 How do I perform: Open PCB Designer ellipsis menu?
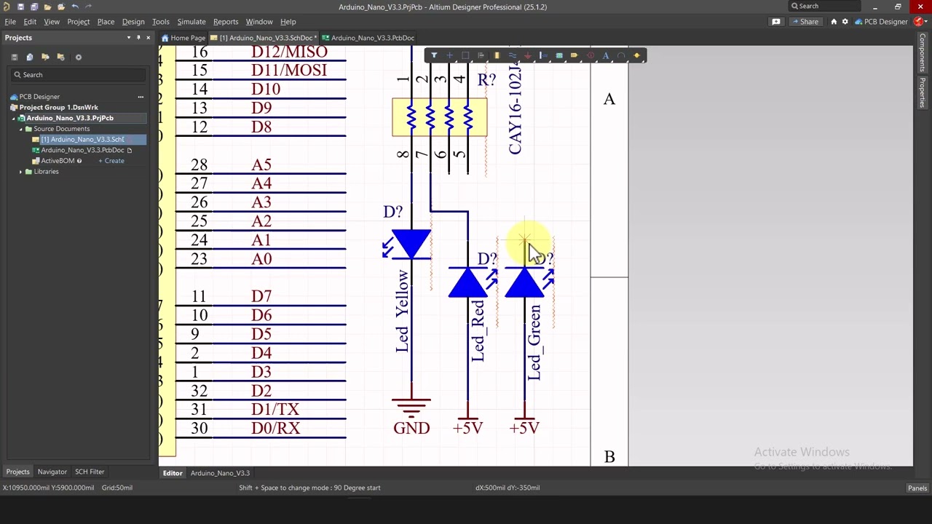(141, 96)
